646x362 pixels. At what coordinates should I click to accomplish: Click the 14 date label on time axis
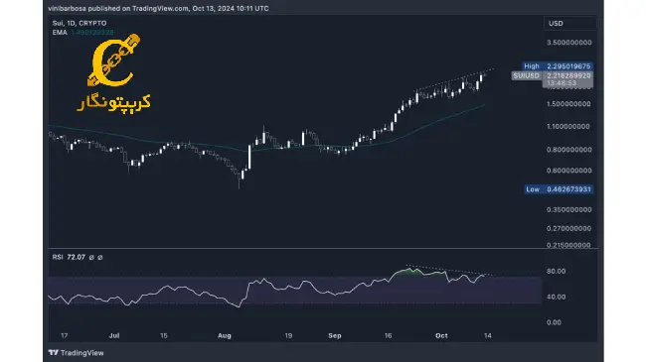click(x=487, y=335)
